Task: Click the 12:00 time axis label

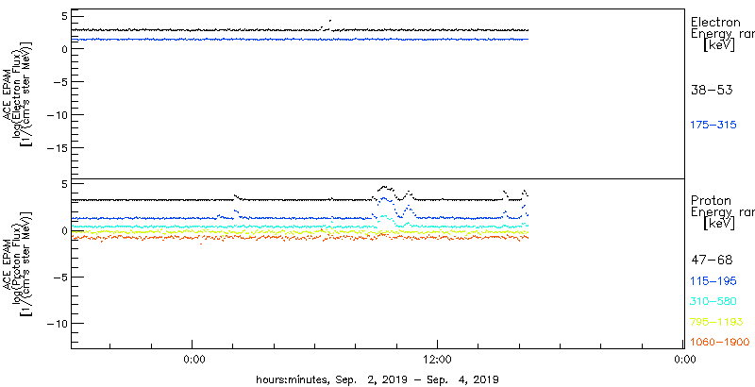Action: pos(437,359)
